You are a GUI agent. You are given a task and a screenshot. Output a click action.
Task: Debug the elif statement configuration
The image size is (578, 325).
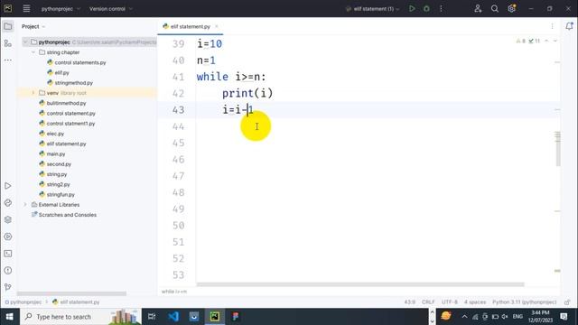pyautogui.click(x=426, y=8)
